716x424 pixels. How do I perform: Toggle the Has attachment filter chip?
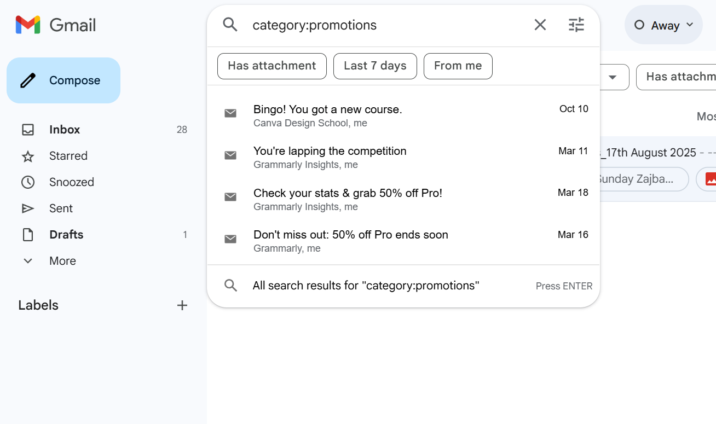click(272, 66)
